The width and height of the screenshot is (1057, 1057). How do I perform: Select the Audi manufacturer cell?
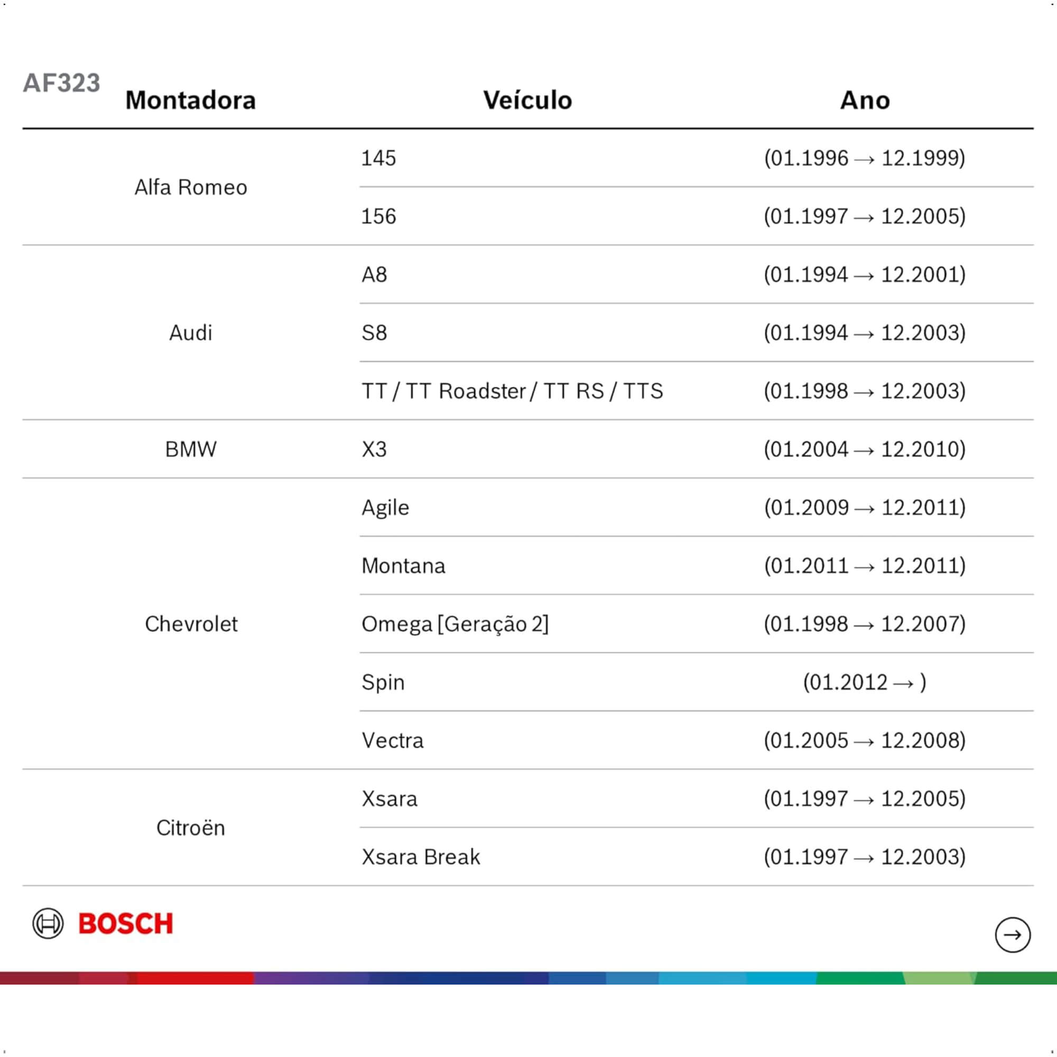190,332
